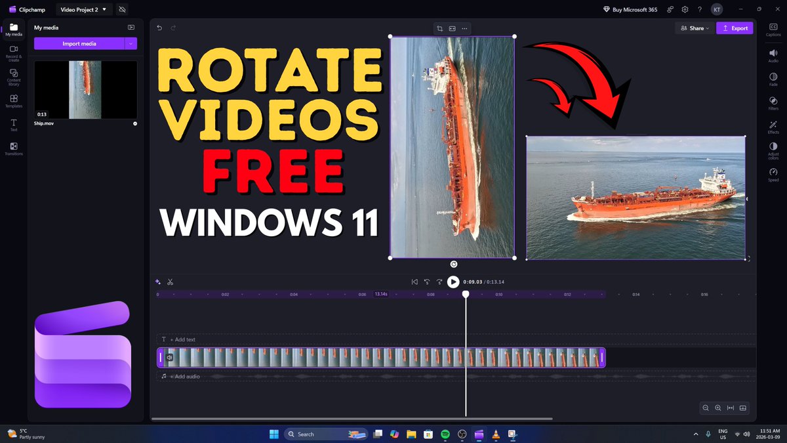Open File Explorer from the taskbar
The height and width of the screenshot is (443, 787).
click(411, 434)
